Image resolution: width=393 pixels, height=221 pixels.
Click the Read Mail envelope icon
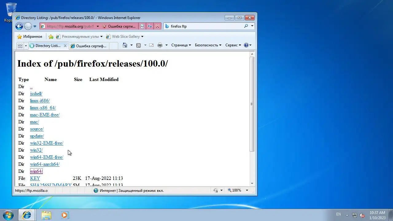(151, 45)
